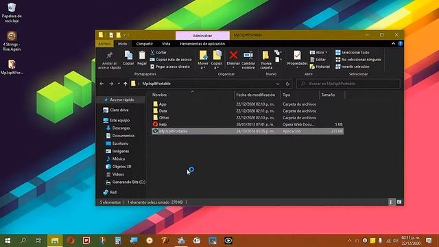439x247 pixels.
Task: Click the Mp3spltPortable address bar path
Action: (156, 84)
